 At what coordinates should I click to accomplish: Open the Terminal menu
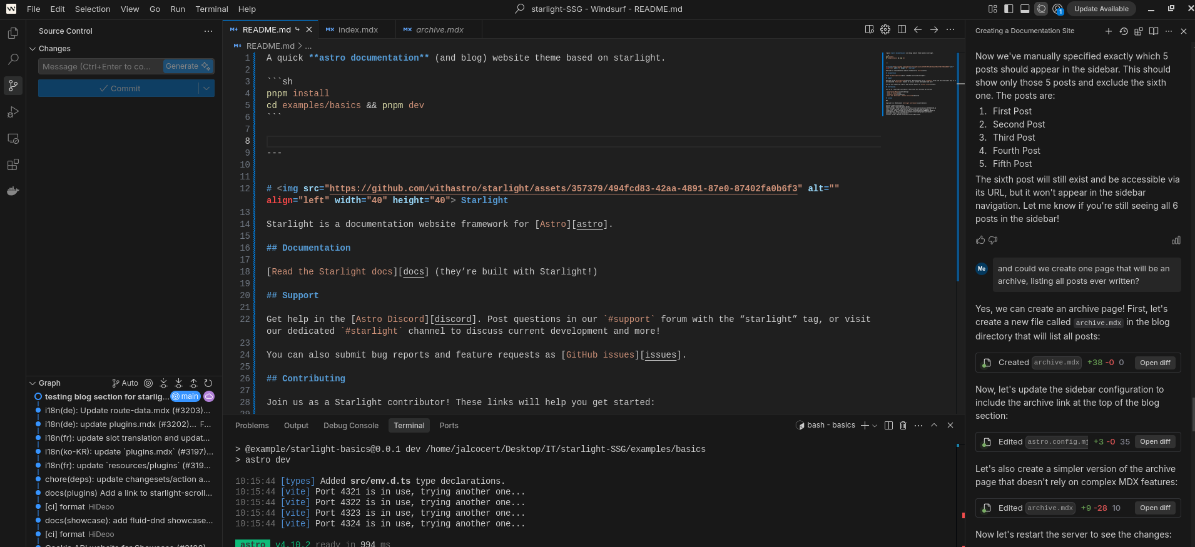[x=211, y=9]
